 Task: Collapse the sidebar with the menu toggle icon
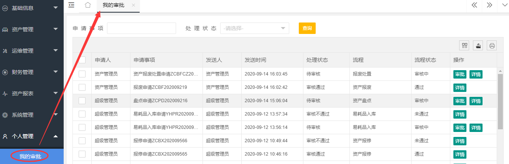(71, 5)
